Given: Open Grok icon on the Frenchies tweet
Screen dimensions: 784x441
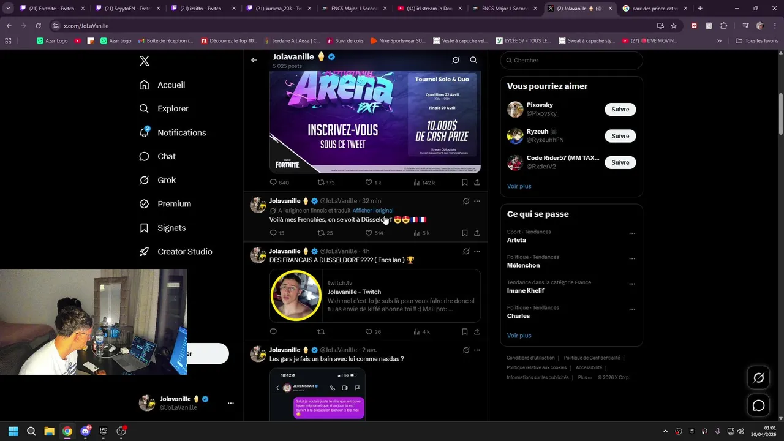Looking at the screenshot, I should point(466,201).
